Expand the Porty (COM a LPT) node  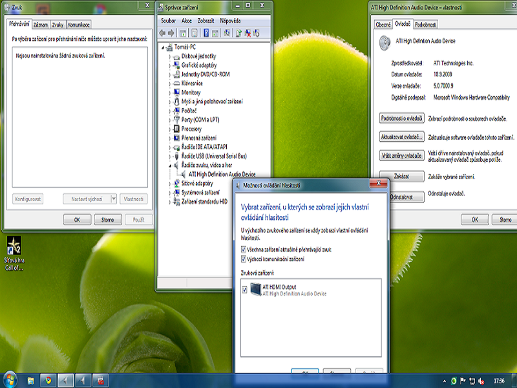(x=170, y=120)
